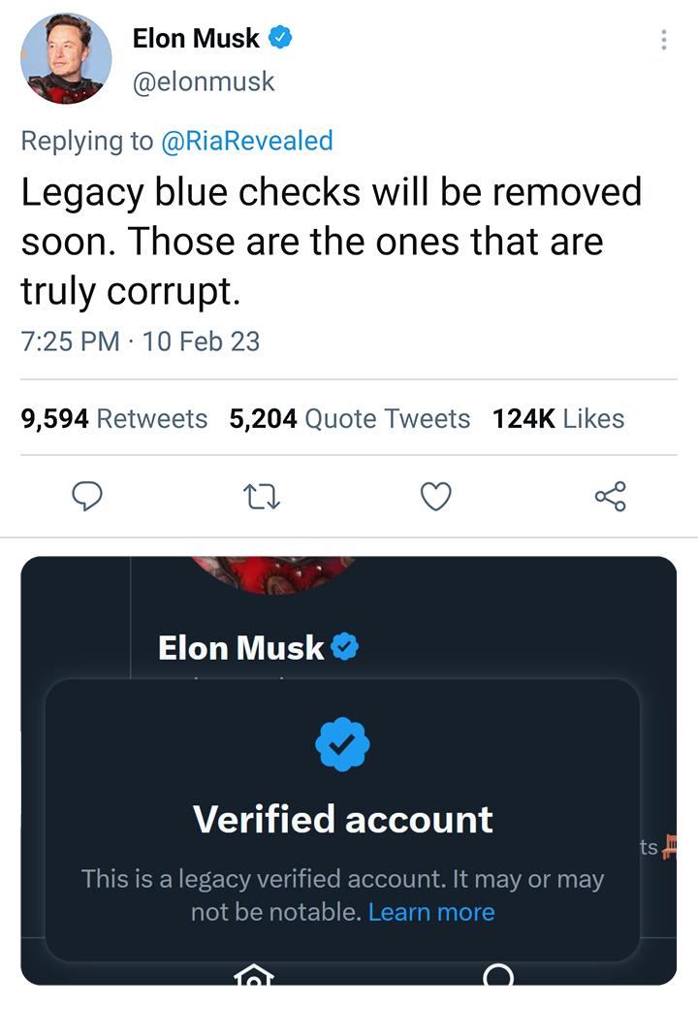
Task: View the 124K Likes list
Action: (x=557, y=418)
